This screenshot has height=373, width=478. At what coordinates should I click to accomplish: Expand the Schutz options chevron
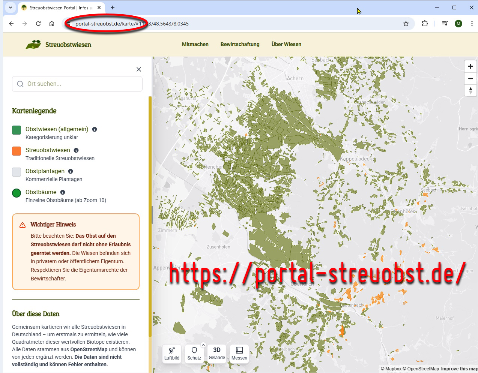(203, 345)
